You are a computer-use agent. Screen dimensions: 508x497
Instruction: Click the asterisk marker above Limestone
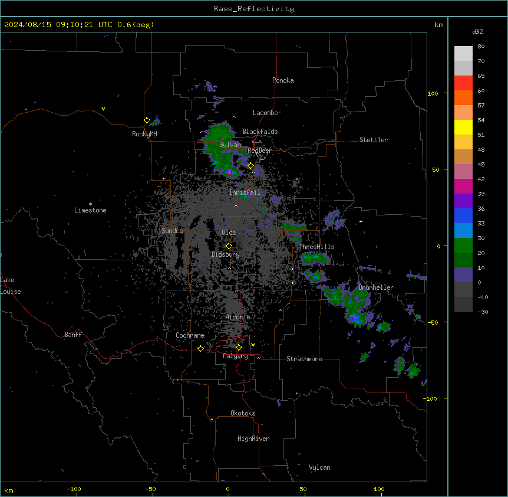[x=90, y=204]
